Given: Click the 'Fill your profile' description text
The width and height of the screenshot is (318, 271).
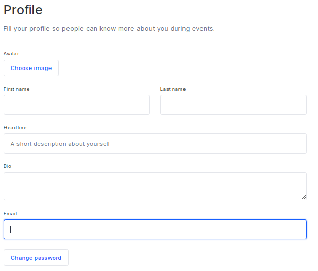Looking at the screenshot, I should [x=109, y=29].
